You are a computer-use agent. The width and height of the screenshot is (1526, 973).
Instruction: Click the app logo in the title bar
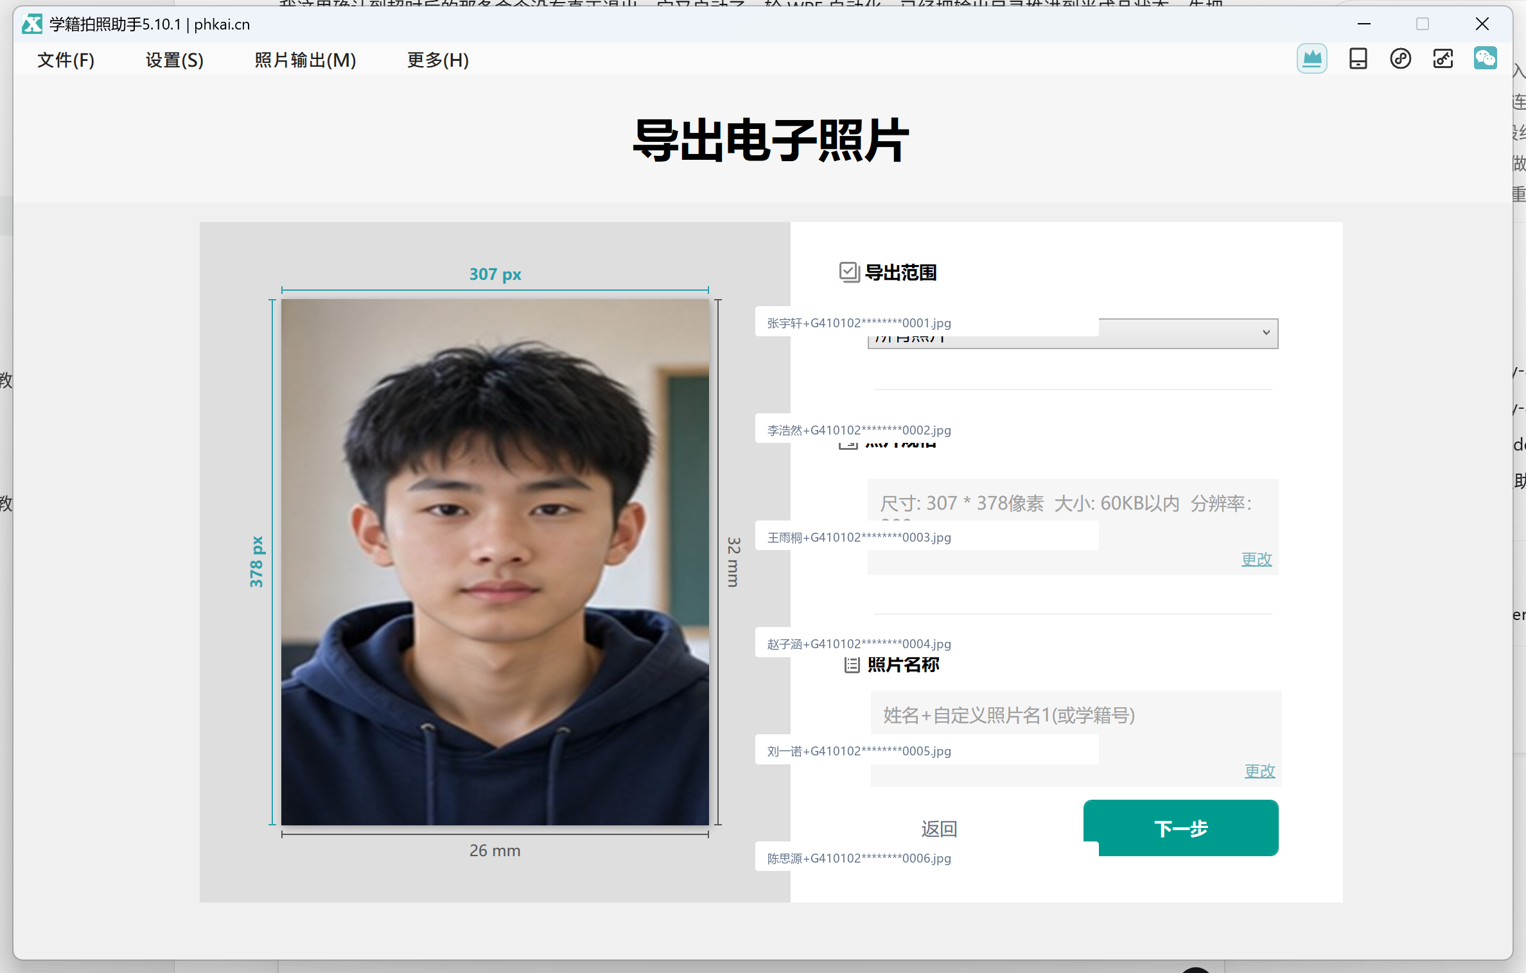pyautogui.click(x=31, y=24)
